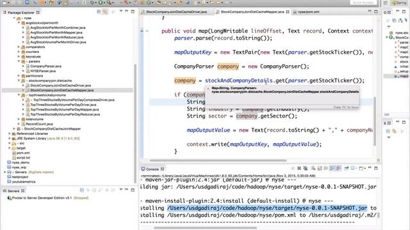
Task: Click the Open Perspective icon
Action: pos(386,3)
